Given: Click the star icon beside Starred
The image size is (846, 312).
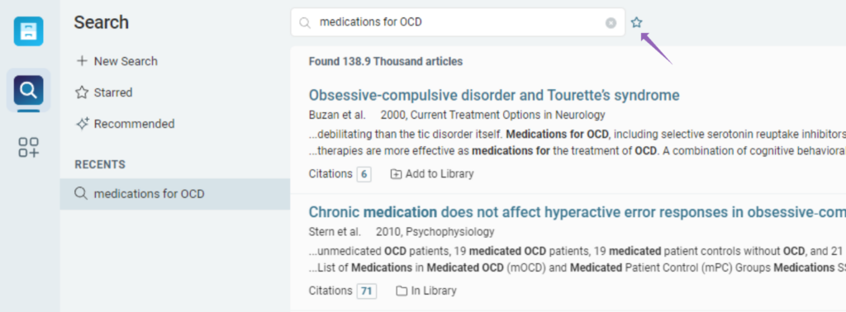Looking at the screenshot, I should pos(82,92).
